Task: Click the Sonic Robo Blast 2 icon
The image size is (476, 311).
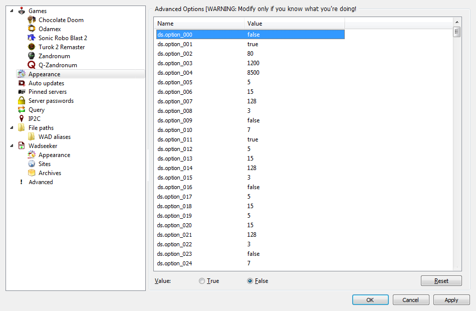Action: 32,38
